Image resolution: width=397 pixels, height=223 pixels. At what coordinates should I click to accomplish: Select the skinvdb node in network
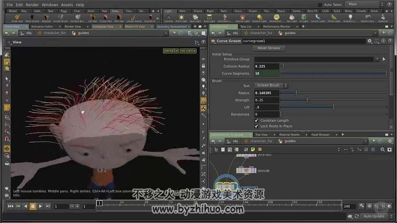click(x=246, y=171)
